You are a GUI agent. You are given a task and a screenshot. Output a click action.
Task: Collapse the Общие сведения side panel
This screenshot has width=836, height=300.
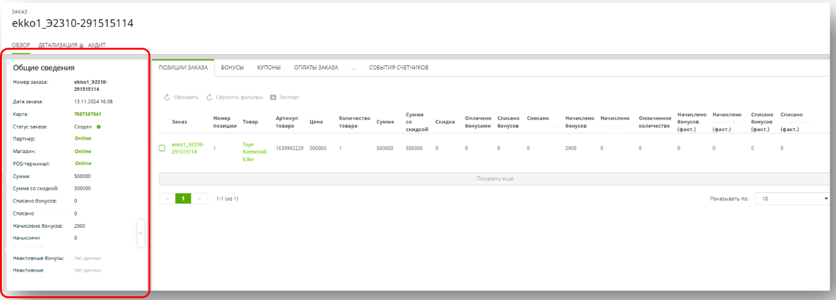click(x=141, y=233)
